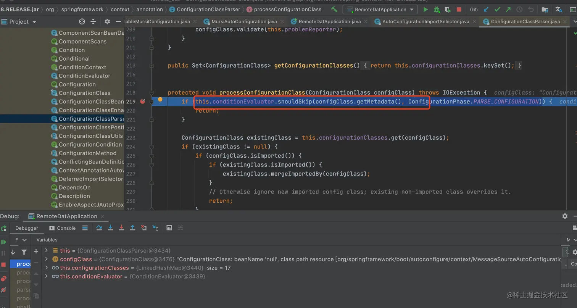
Task: Collapse all in Project panel
Action: point(93,22)
